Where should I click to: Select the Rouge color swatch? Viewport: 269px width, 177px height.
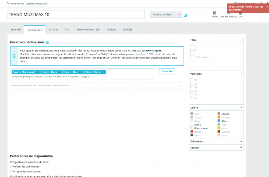[192, 132]
